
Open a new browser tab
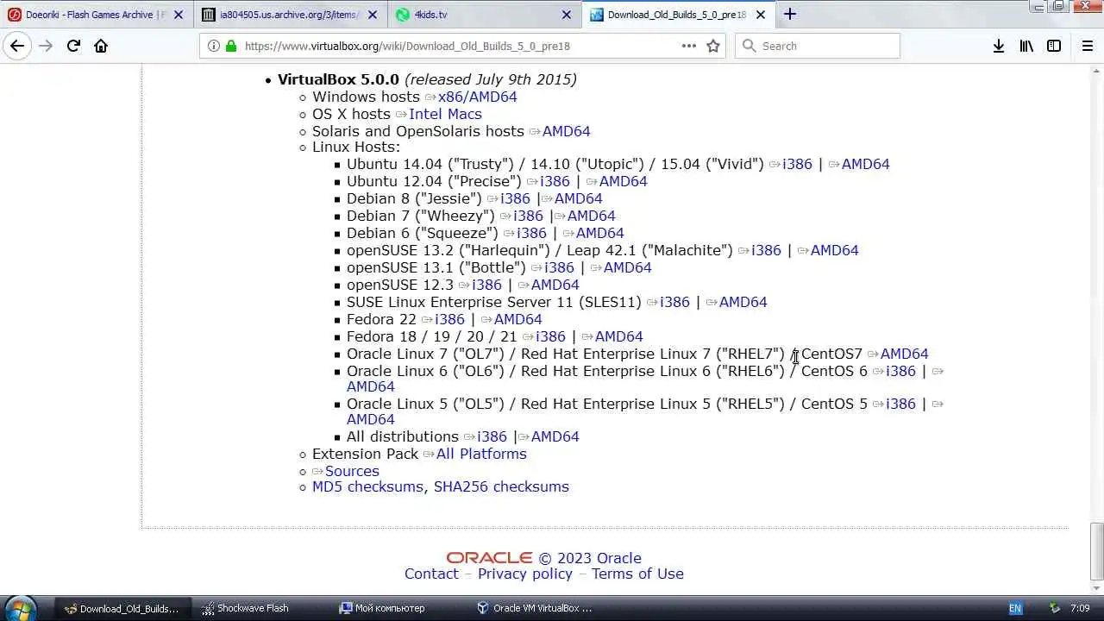tap(790, 14)
